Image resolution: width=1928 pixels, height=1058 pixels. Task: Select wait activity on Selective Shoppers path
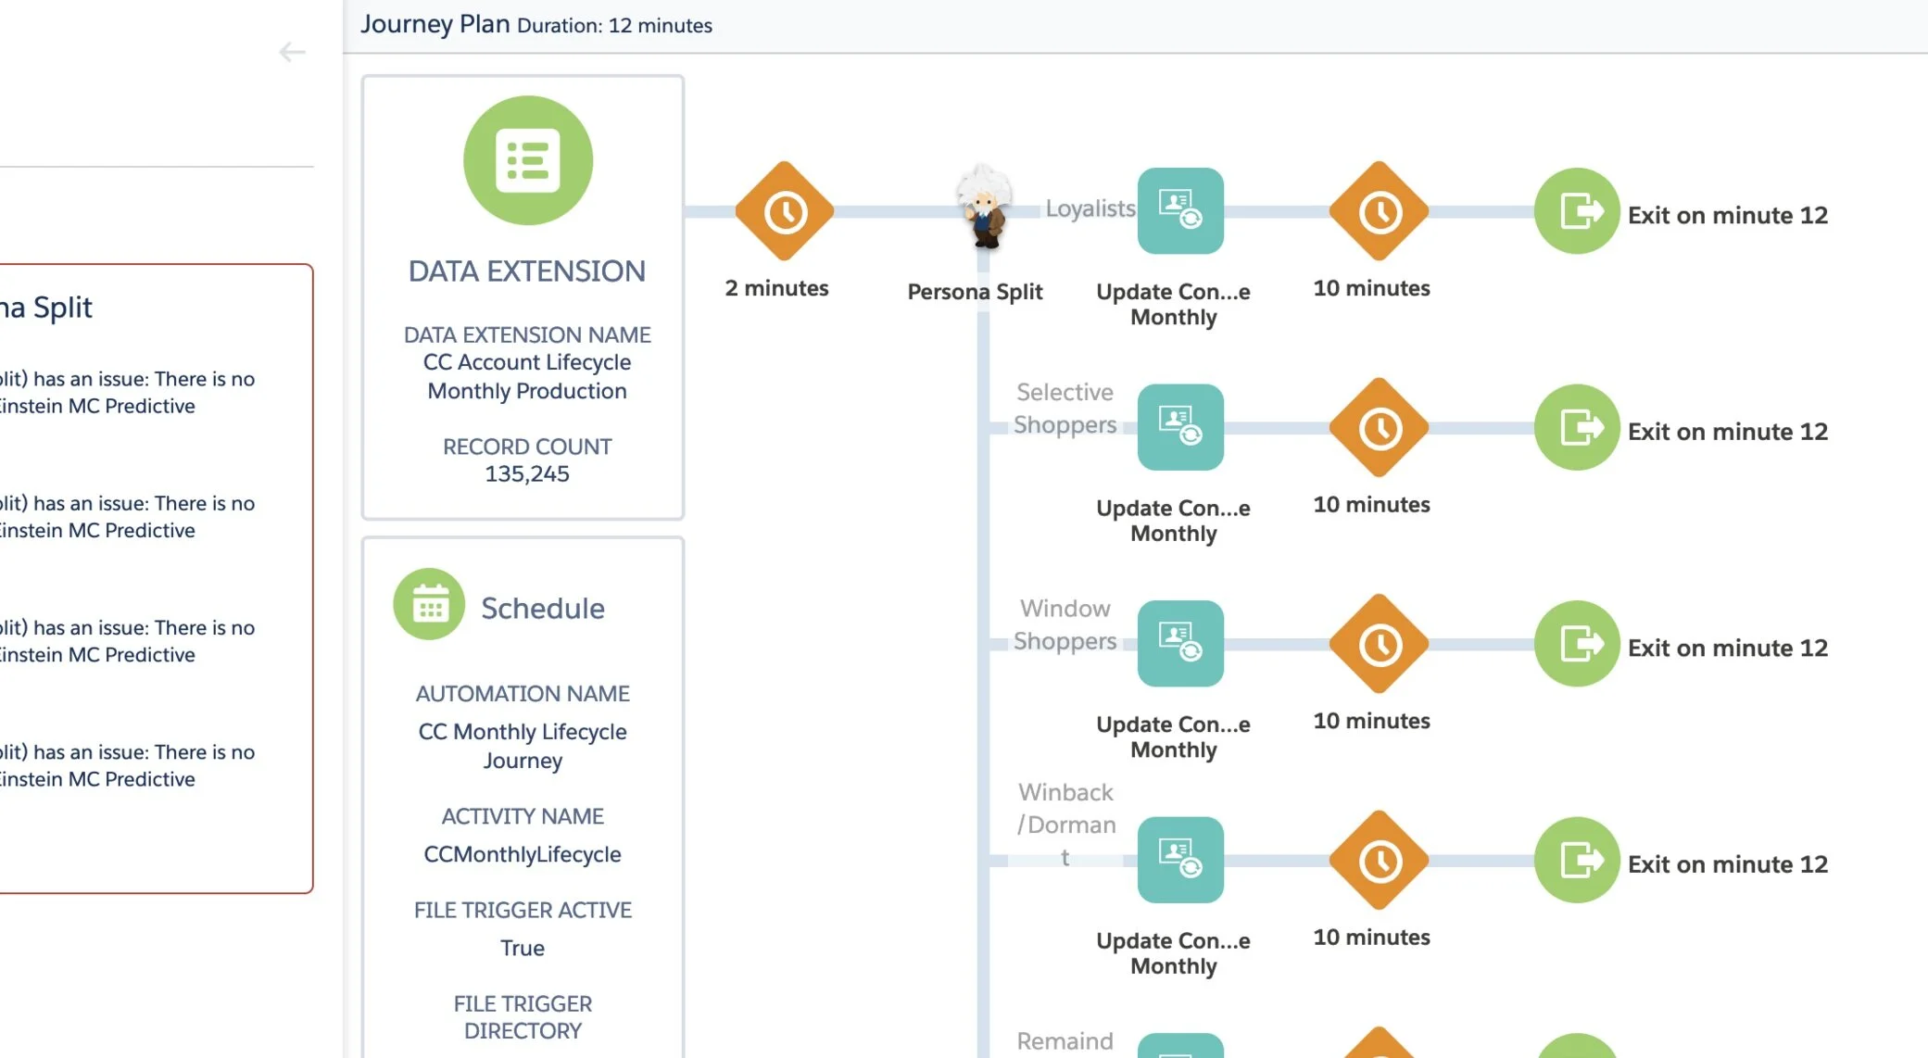1379,428
